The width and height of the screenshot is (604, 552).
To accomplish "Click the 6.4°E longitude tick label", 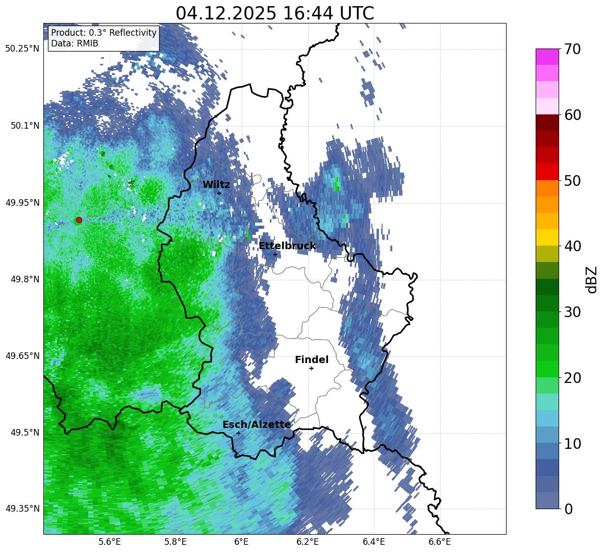I will 373,542.
